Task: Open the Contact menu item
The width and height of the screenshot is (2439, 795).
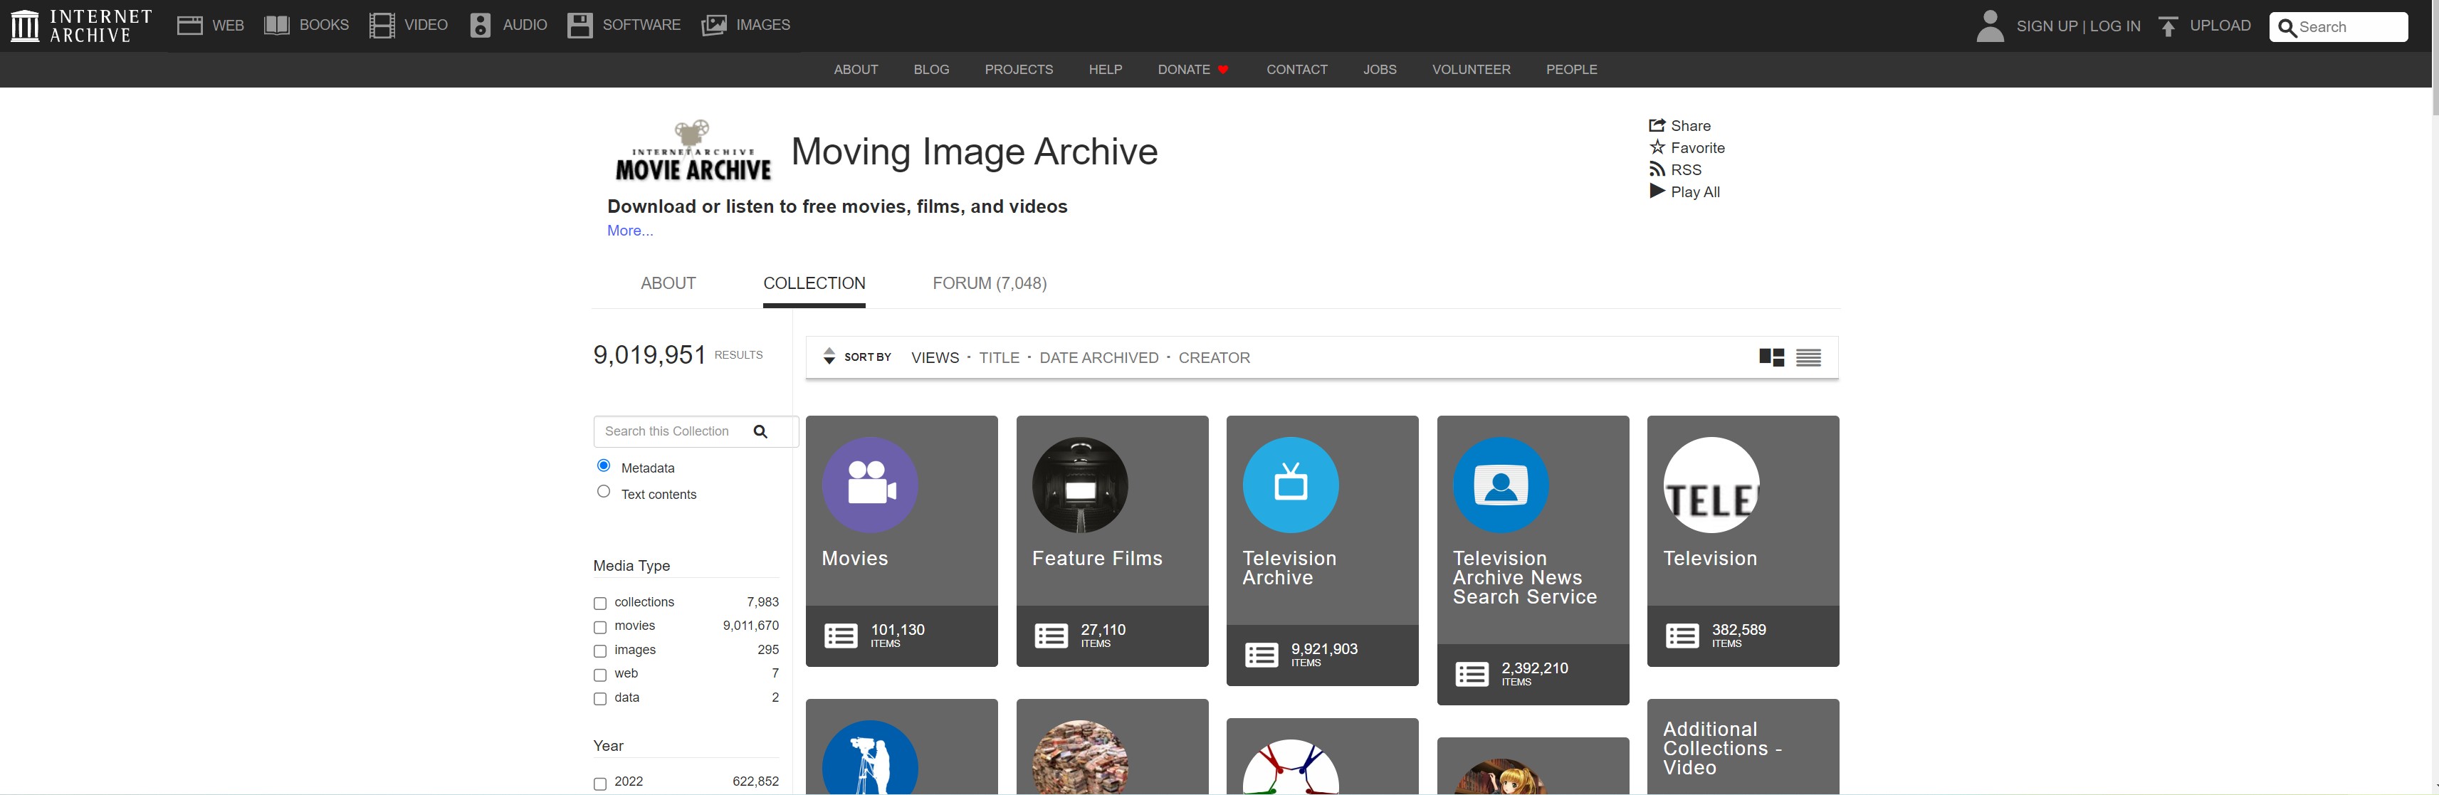Action: click(x=1297, y=69)
